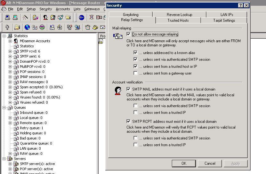Switch to the Reverse Lookup tab
This screenshot has height=174, width=266.
179,14
